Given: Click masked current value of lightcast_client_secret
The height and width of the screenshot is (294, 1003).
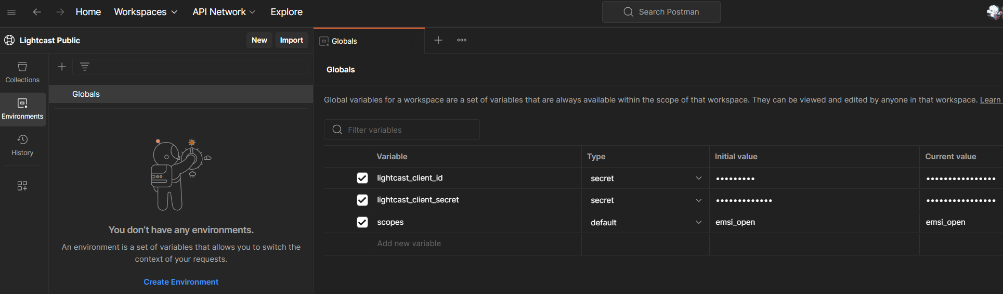Looking at the screenshot, I should click(961, 200).
